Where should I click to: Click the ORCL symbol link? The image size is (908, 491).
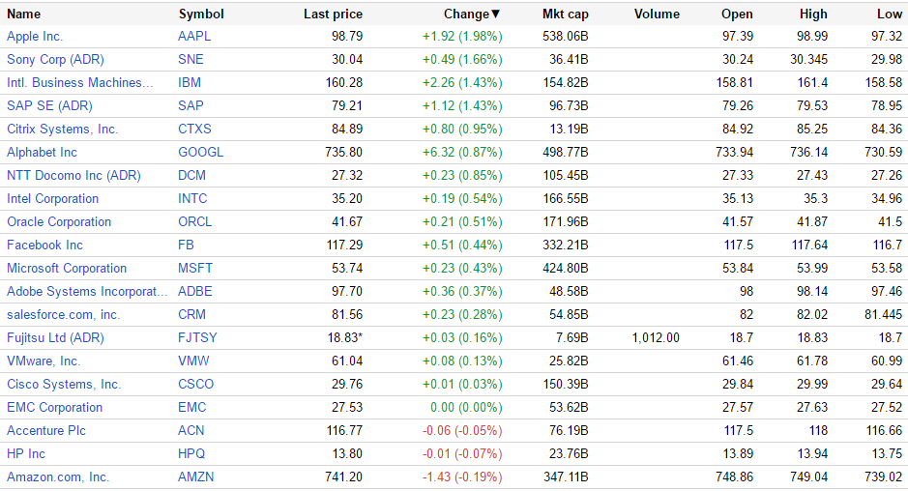tap(194, 221)
